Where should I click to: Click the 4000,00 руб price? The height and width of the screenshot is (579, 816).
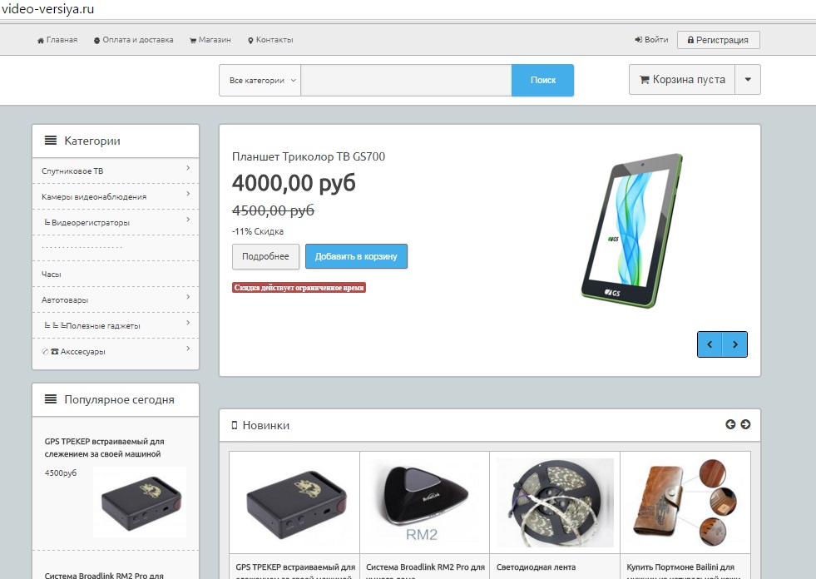pos(294,183)
